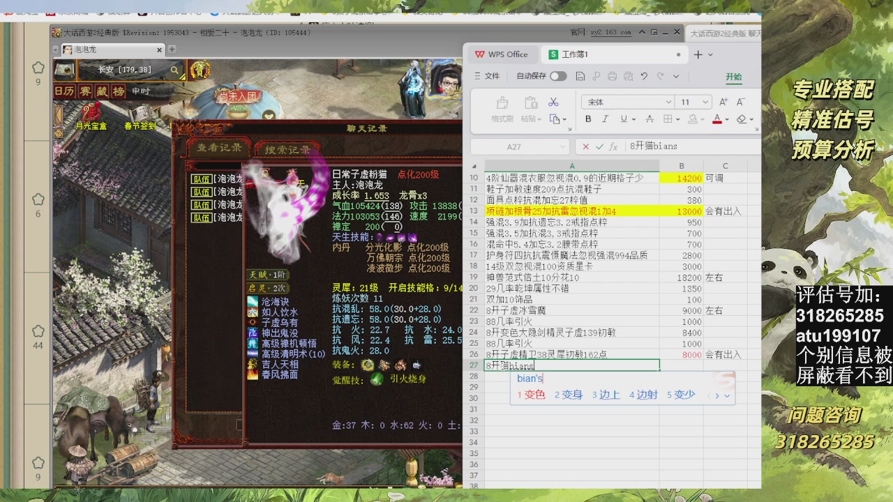Choose IME candidate 变身

pos(569,395)
